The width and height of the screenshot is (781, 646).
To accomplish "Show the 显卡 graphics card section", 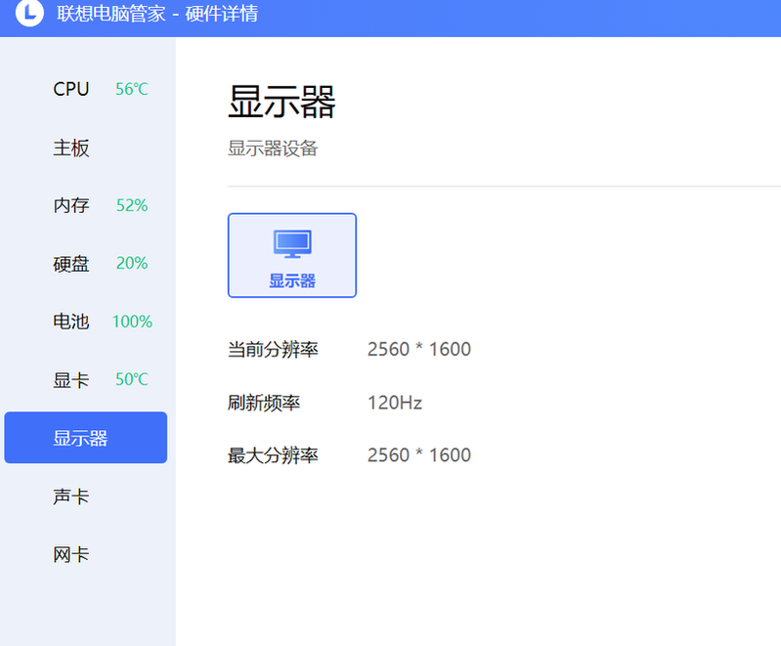I will click(71, 379).
